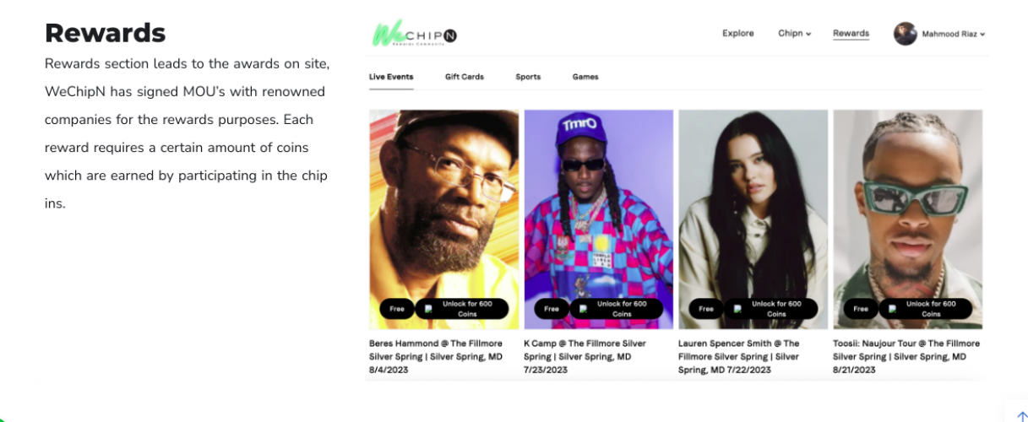Click Free badge on Beres Hammond card

[397, 309]
